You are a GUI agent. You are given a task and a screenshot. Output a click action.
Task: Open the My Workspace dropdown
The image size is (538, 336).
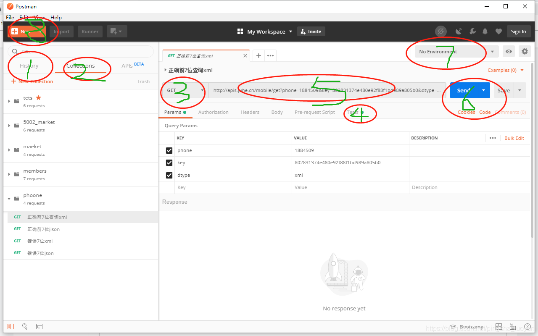pyautogui.click(x=269, y=31)
